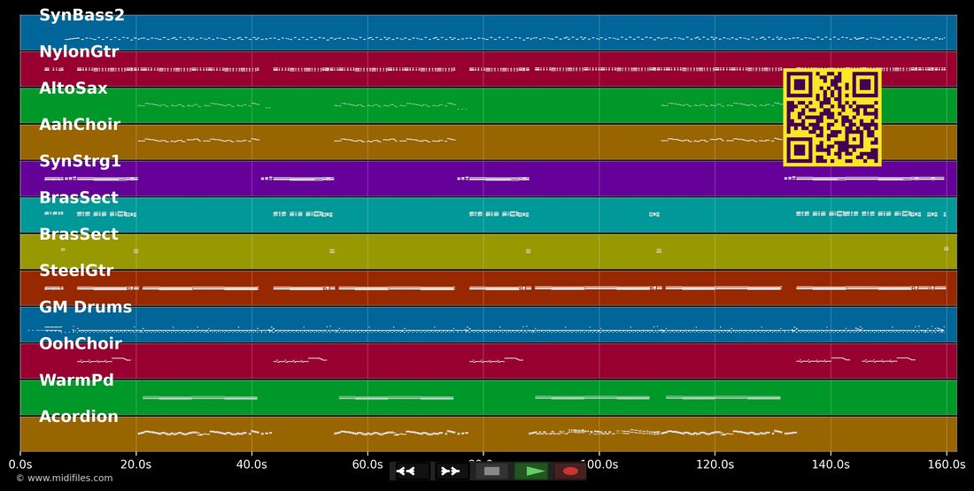Image resolution: width=974 pixels, height=491 pixels.
Task: Select the SynStrg1 track label
Action: [80, 161]
